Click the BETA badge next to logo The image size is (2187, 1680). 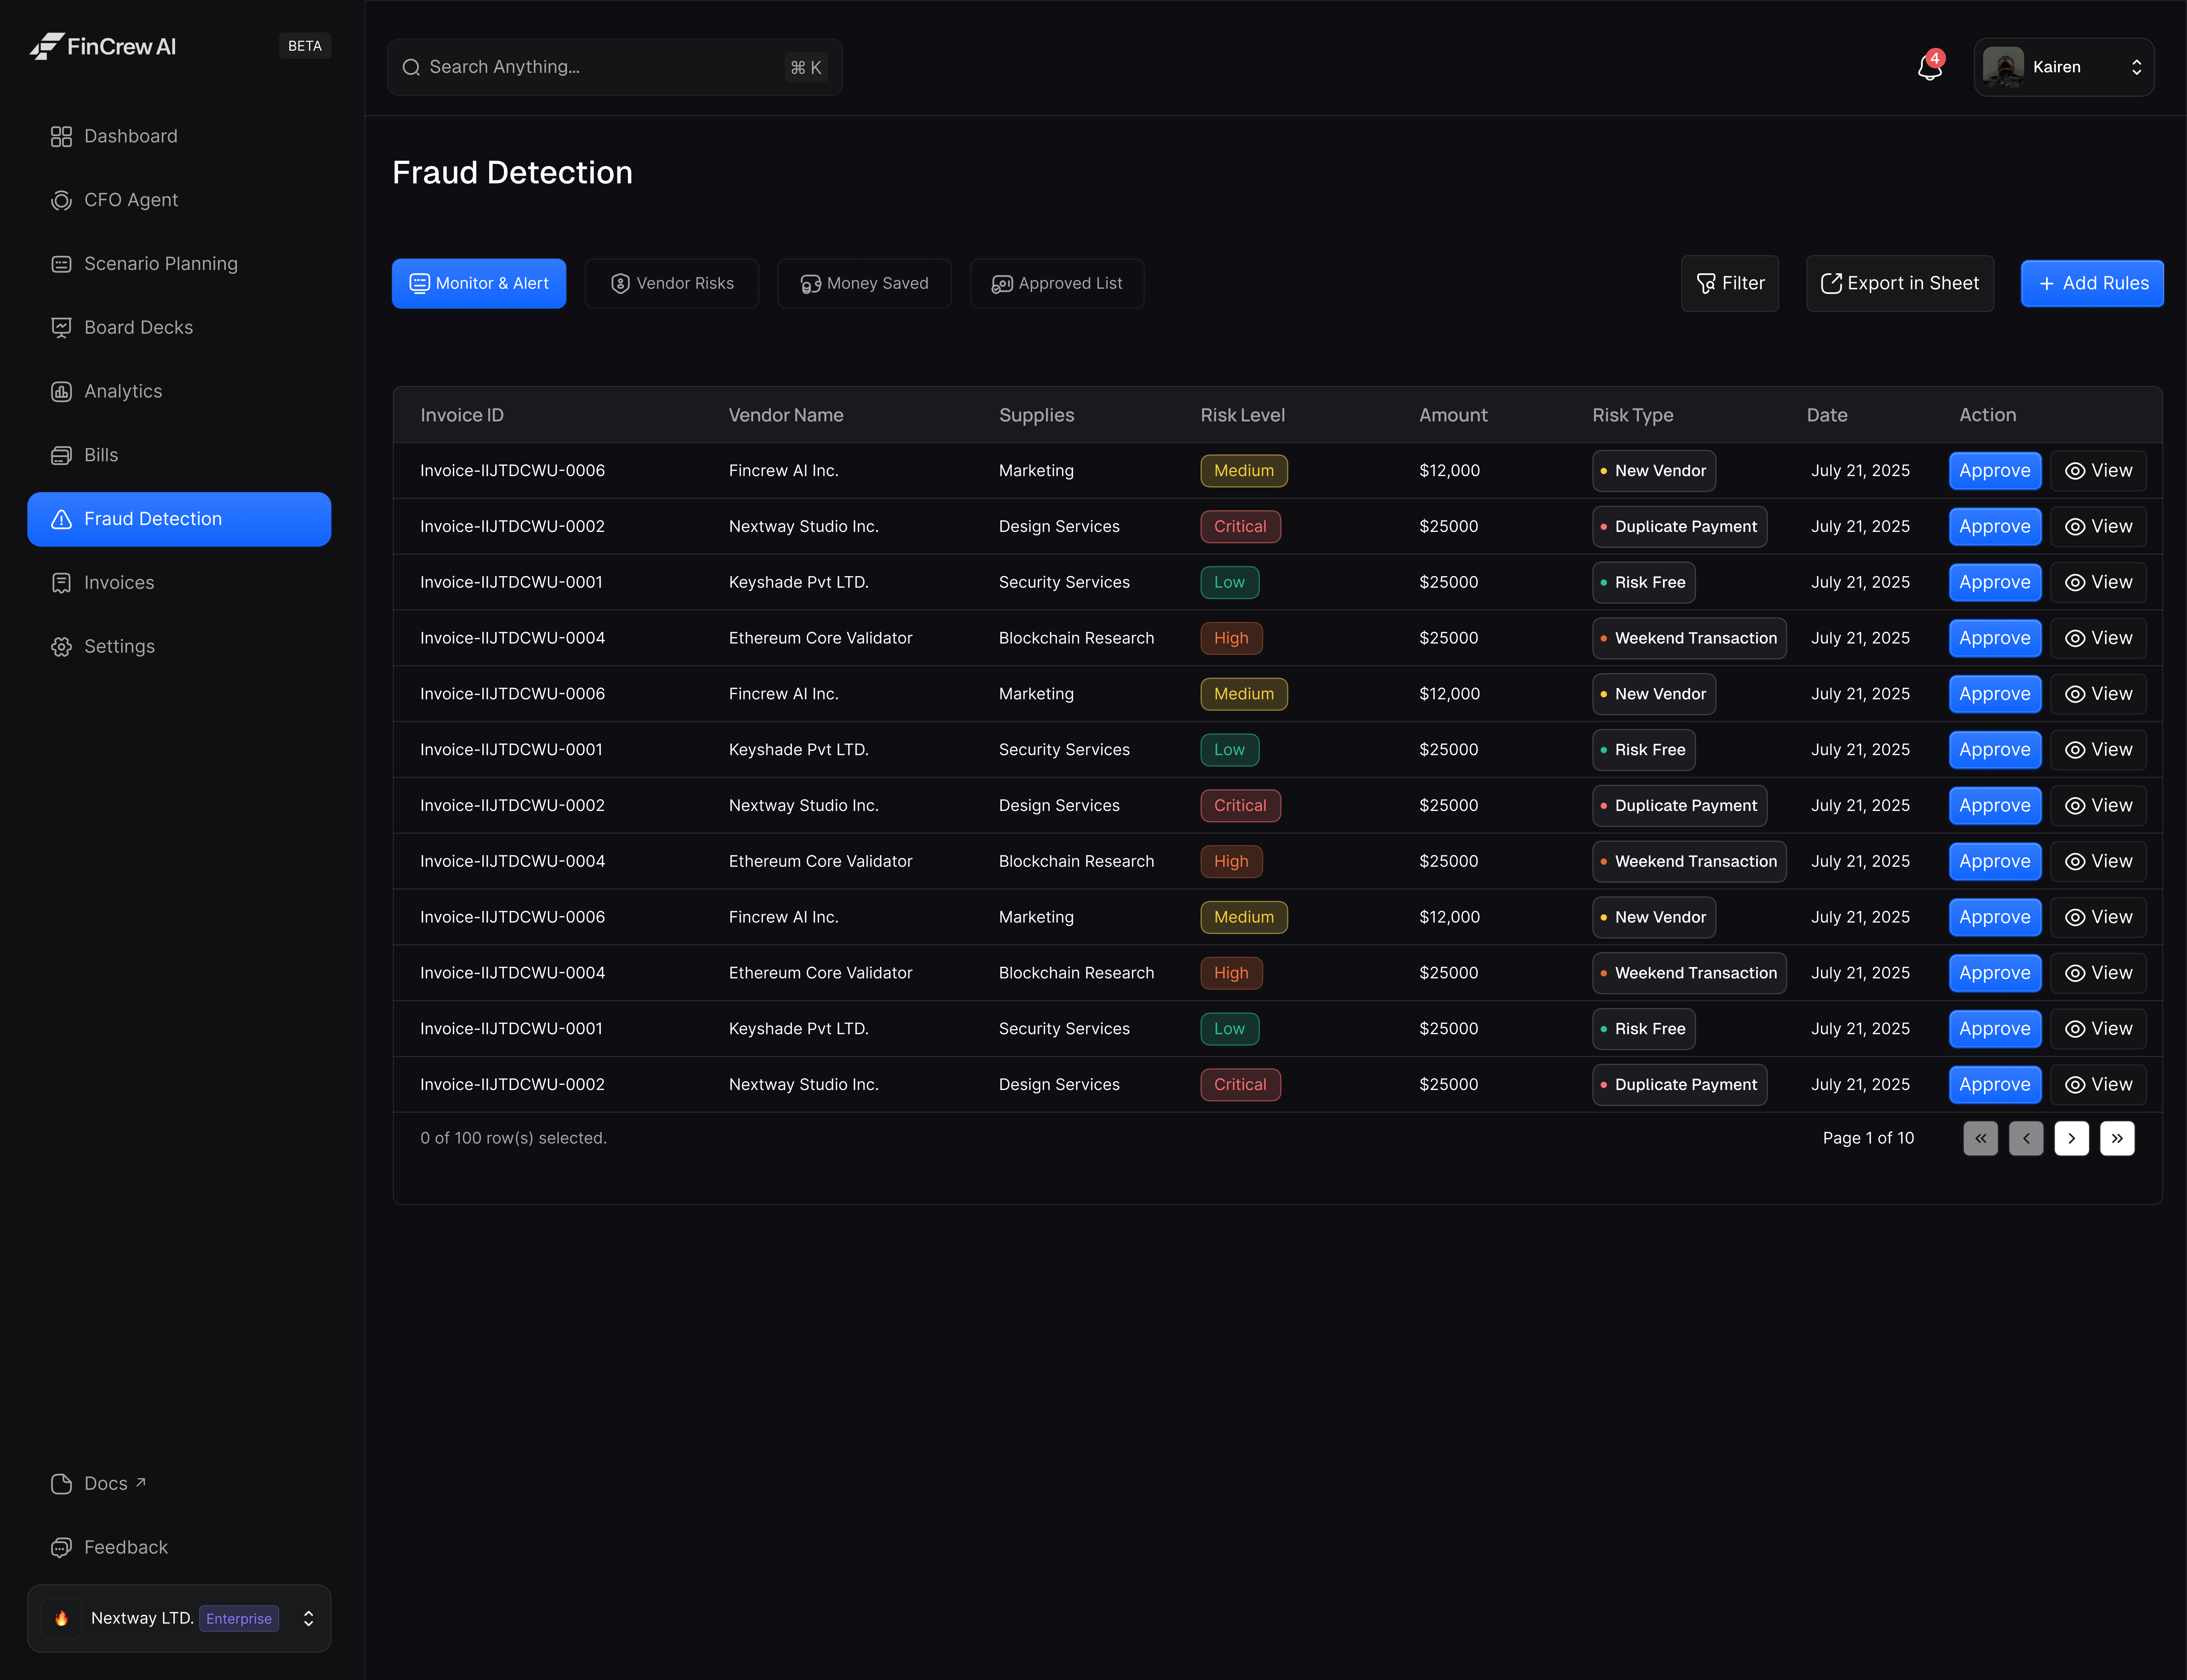pos(305,46)
